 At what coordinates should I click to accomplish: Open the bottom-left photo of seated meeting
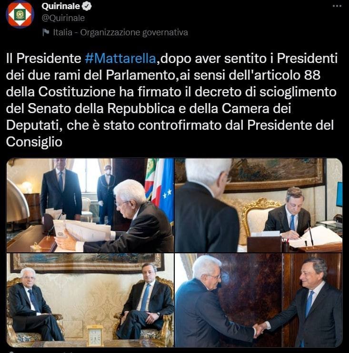(x=90, y=300)
